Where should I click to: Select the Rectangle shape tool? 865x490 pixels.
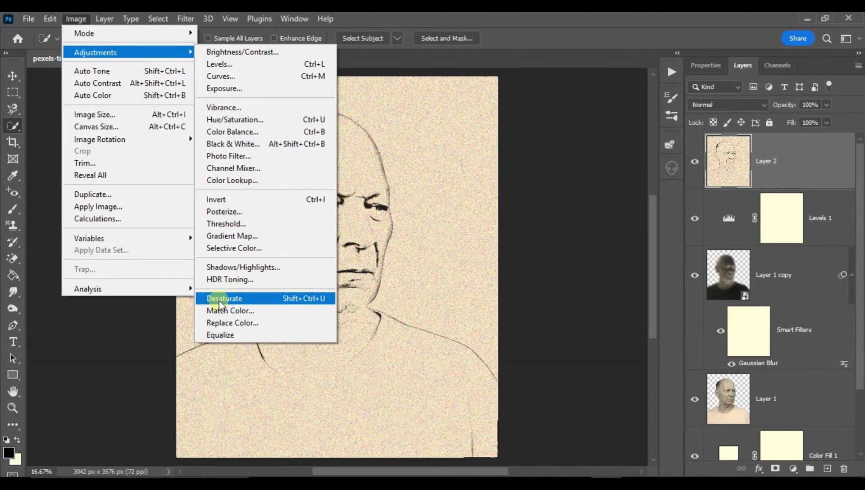tap(13, 375)
